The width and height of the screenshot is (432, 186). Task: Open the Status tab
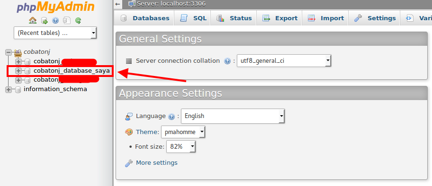click(x=234, y=18)
